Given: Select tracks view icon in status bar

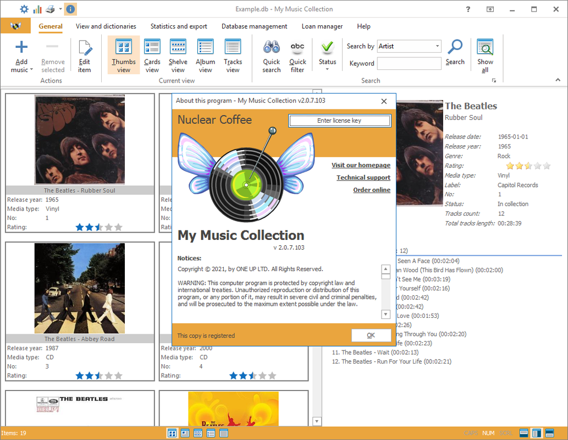Looking at the screenshot, I should click(x=224, y=433).
